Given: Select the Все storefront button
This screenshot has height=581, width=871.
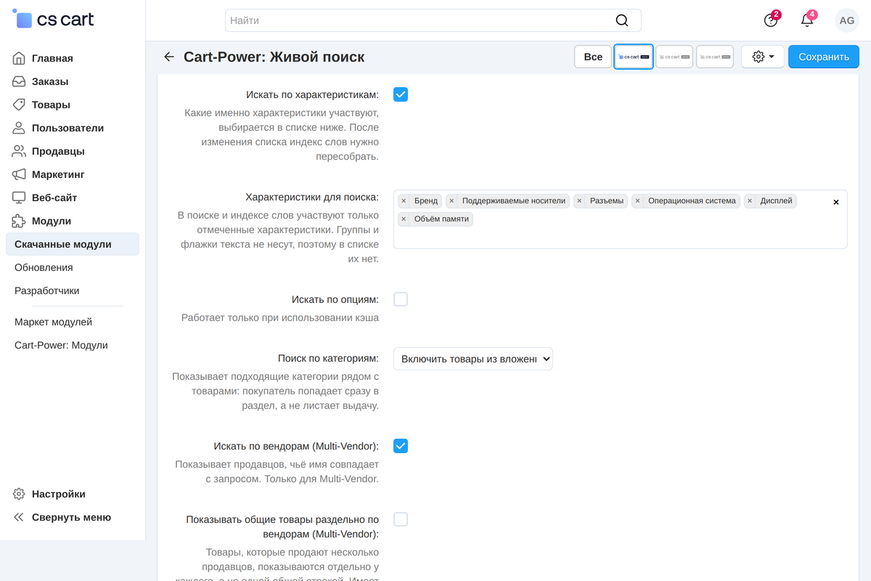Looking at the screenshot, I should point(593,57).
